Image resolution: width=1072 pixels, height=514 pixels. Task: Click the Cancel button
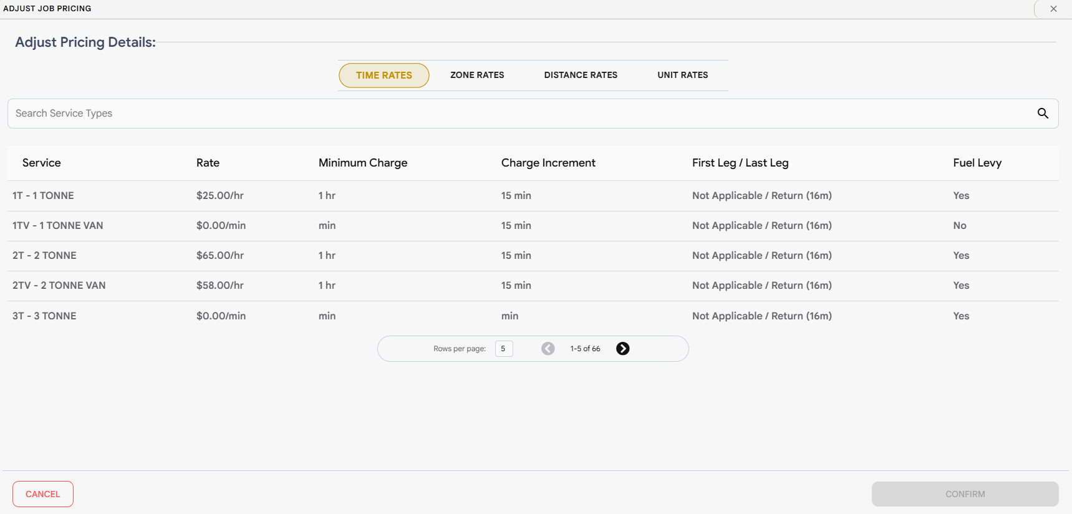(x=43, y=494)
